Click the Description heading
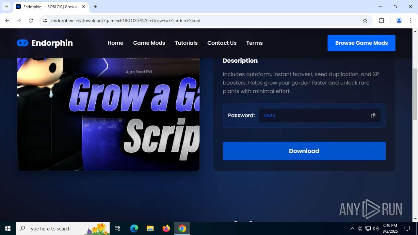 coord(240,61)
